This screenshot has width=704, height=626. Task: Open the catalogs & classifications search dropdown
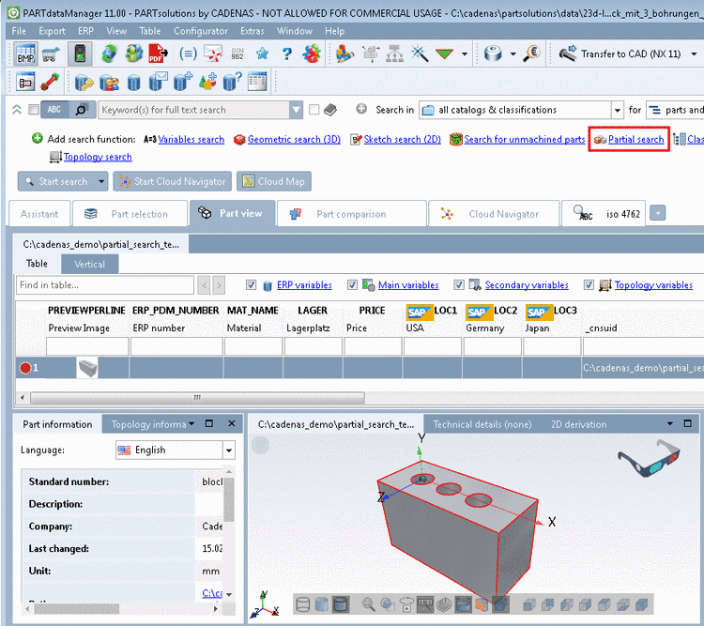[x=617, y=110]
